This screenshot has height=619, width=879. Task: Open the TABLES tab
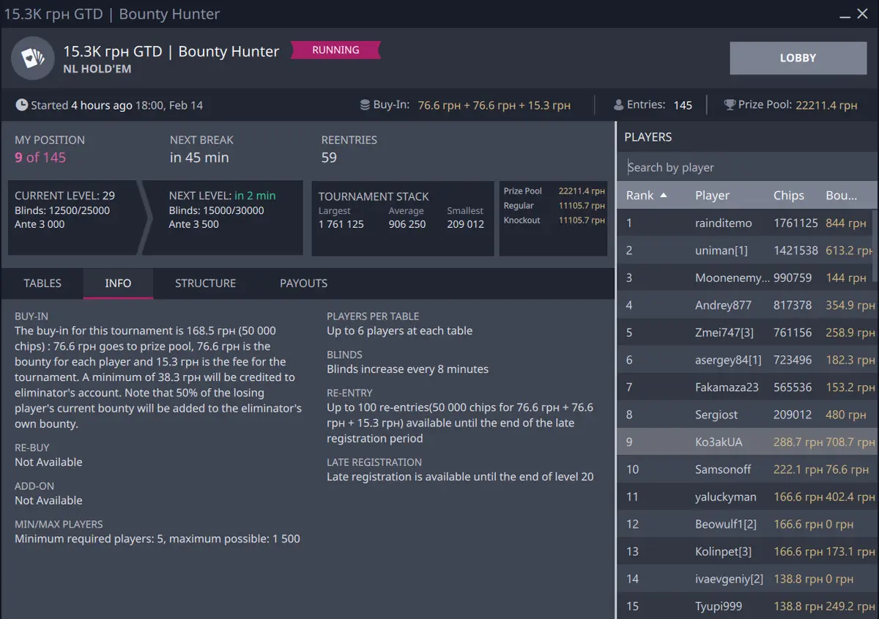[x=42, y=283]
